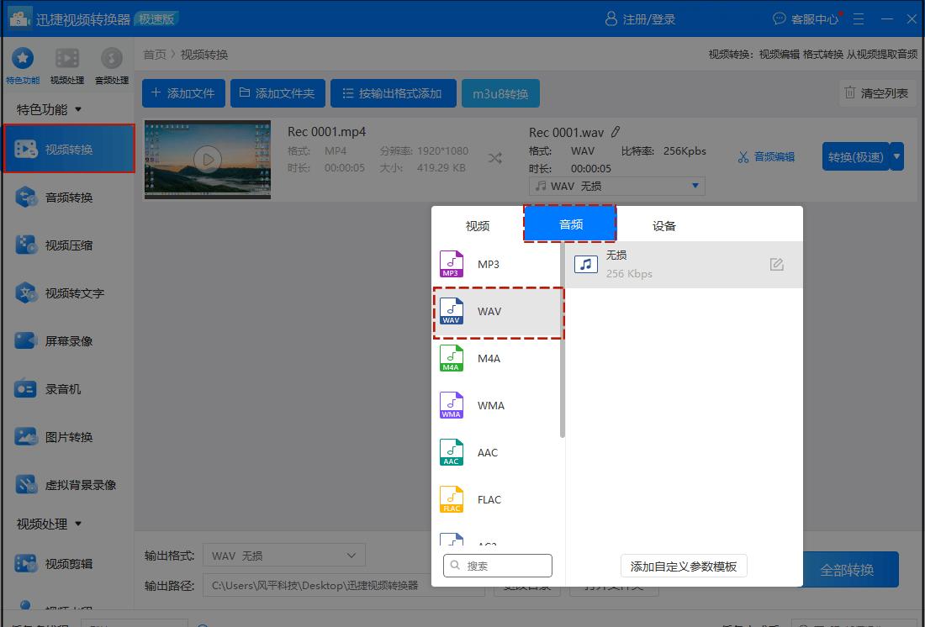Expand the WAV 无损 quality dropdown
This screenshot has width=925, height=627.
point(616,186)
